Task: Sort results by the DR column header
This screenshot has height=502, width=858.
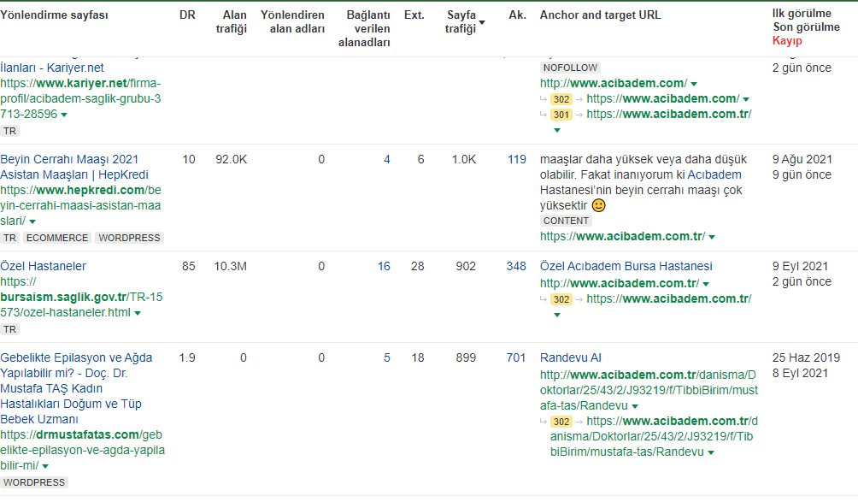Action: pos(187,15)
